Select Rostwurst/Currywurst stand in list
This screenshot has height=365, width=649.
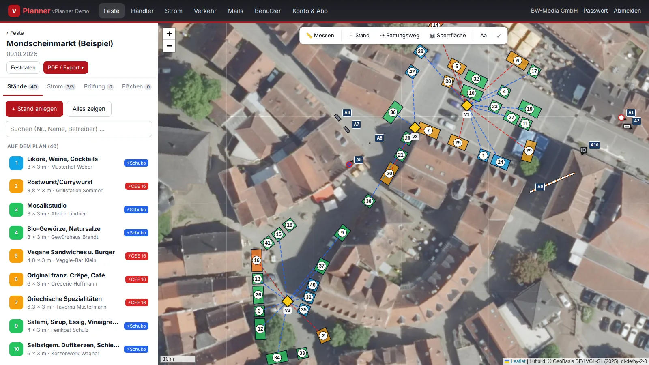click(x=79, y=186)
